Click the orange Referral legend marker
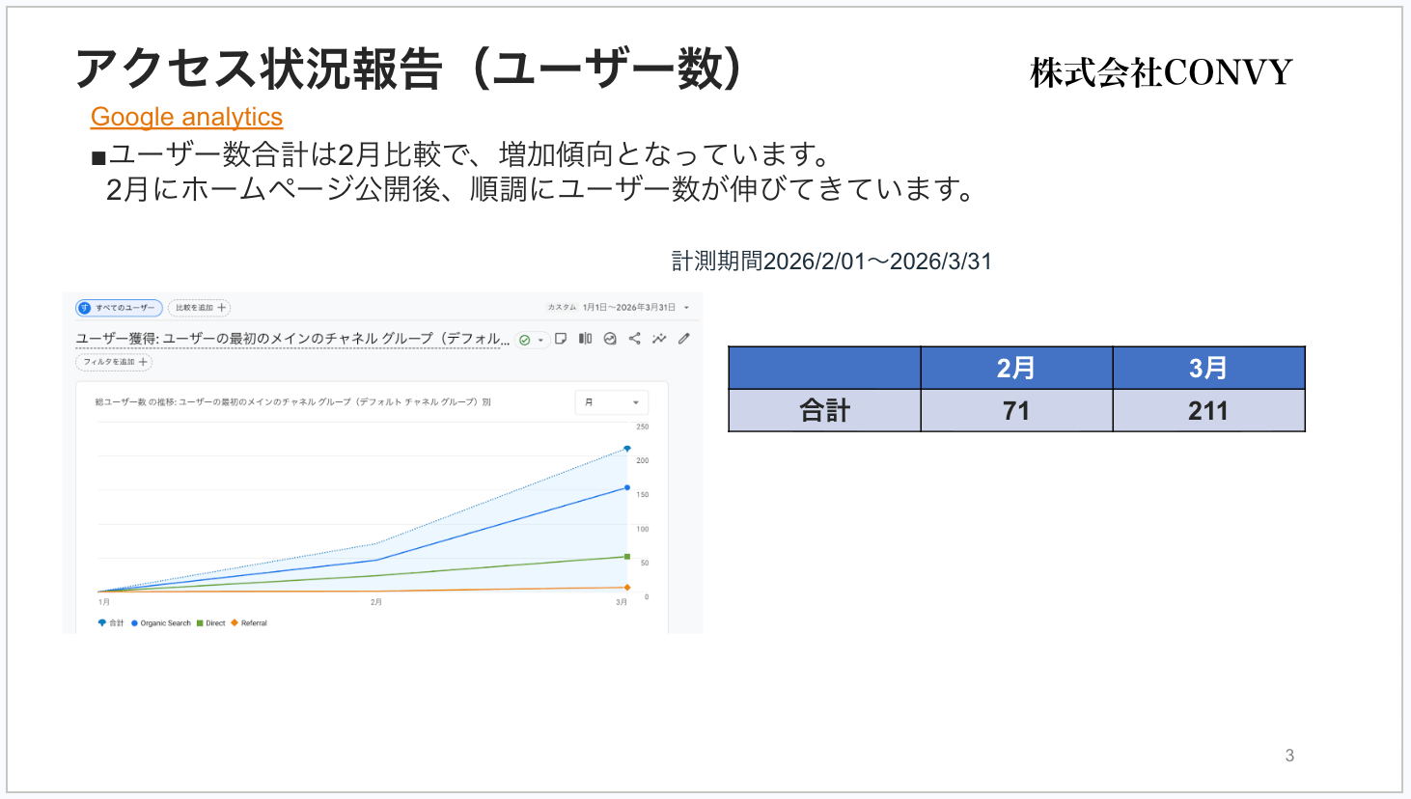This screenshot has width=1411, height=799. (235, 623)
